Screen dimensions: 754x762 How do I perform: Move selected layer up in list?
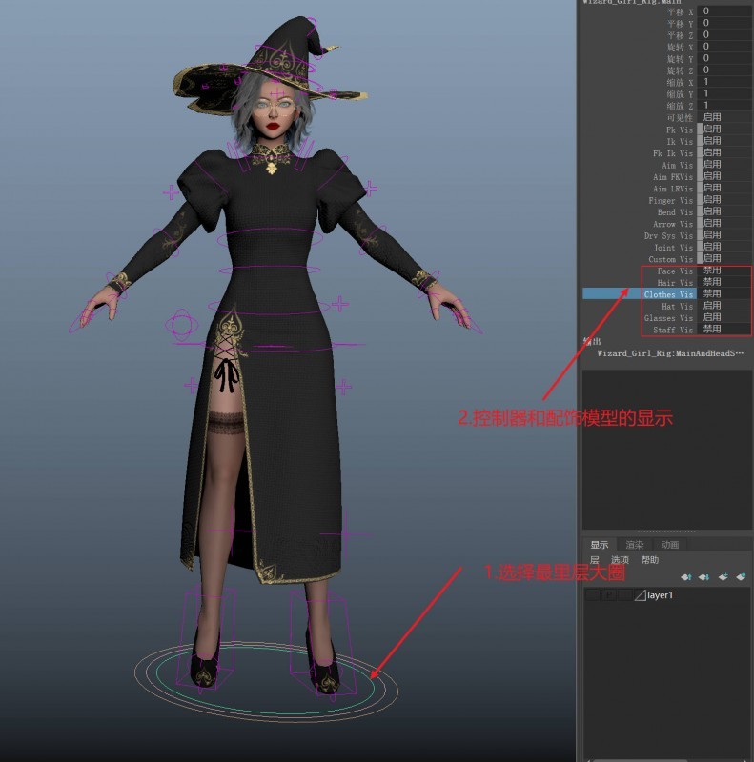686,577
